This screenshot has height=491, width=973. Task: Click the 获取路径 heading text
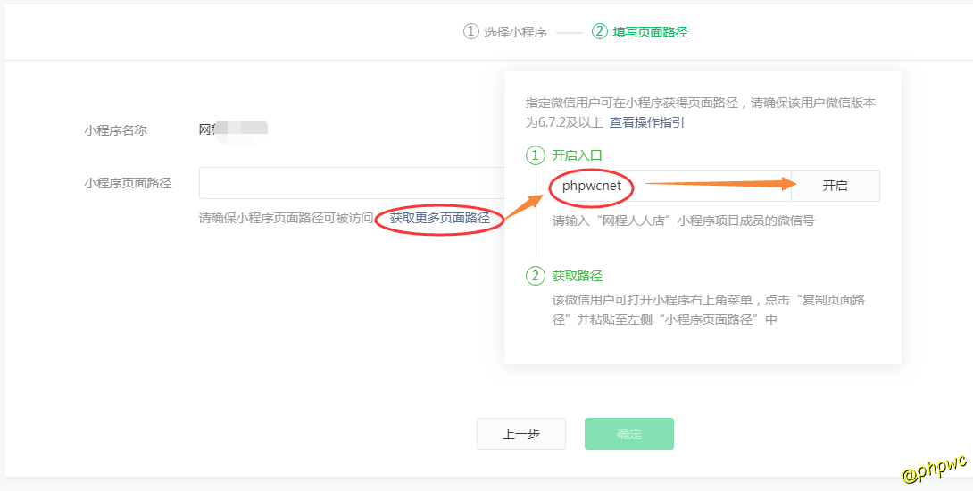tap(577, 277)
